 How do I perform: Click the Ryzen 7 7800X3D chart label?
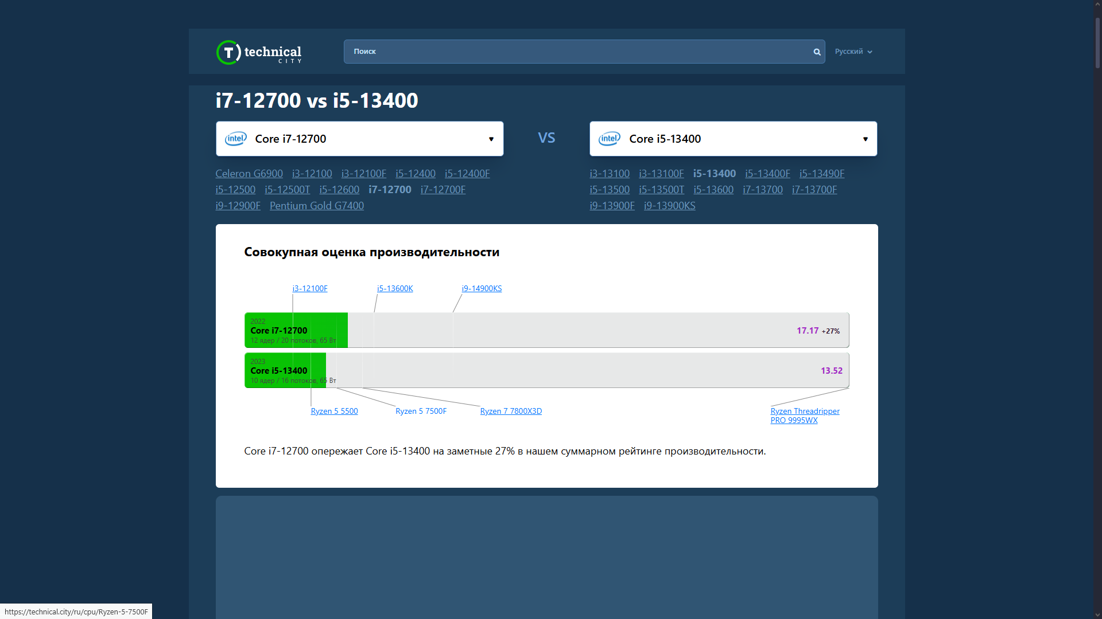(x=511, y=411)
